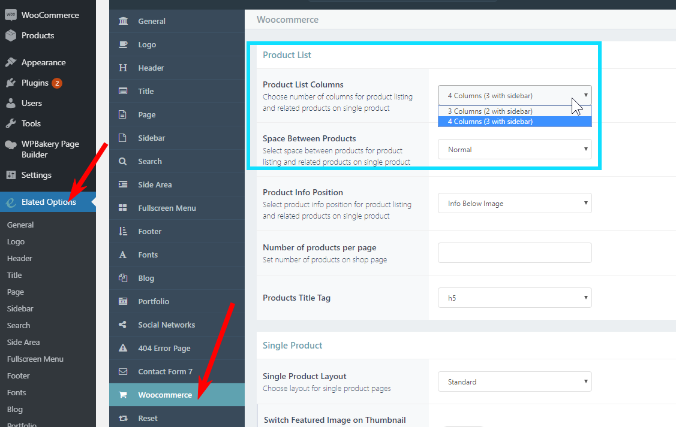The width and height of the screenshot is (676, 427).
Task: Click the Page document icon
Action: click(123, 114)
